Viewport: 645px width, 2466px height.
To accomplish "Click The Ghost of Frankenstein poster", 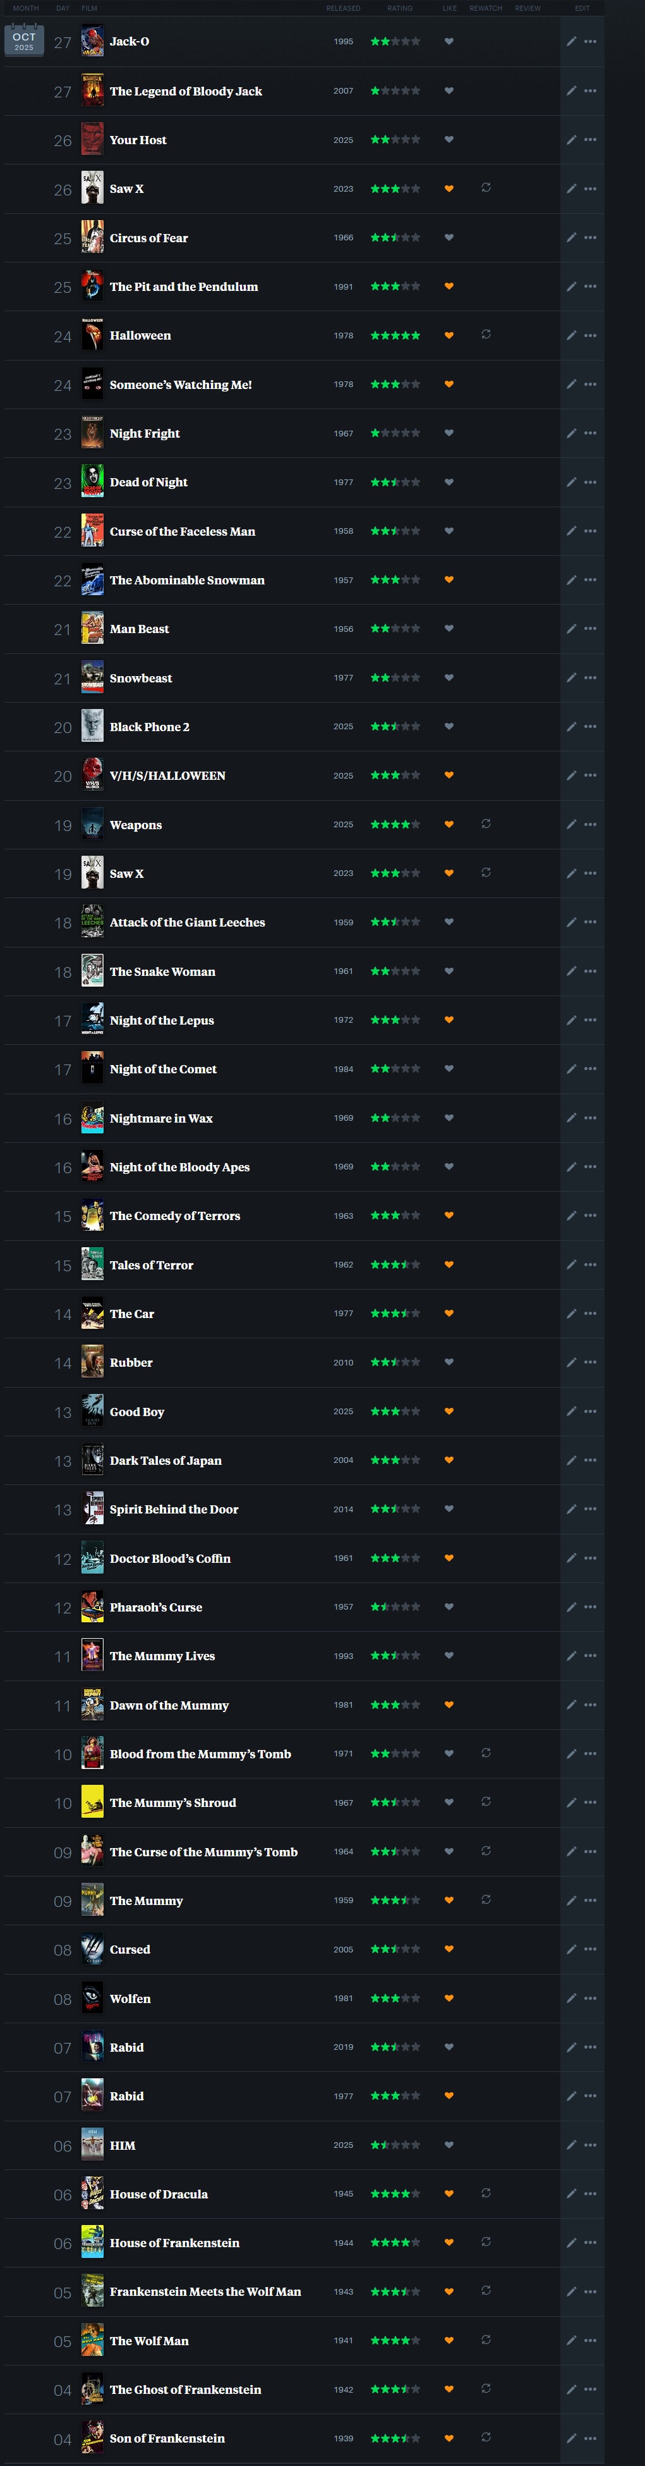I will click(93, 2389).
